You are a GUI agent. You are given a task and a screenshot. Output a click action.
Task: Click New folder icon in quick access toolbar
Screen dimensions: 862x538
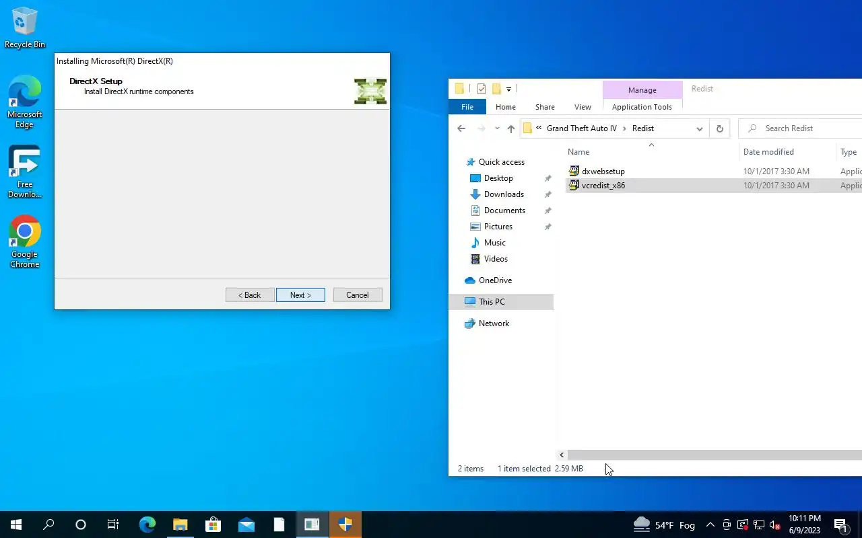(x=496, y=89)
